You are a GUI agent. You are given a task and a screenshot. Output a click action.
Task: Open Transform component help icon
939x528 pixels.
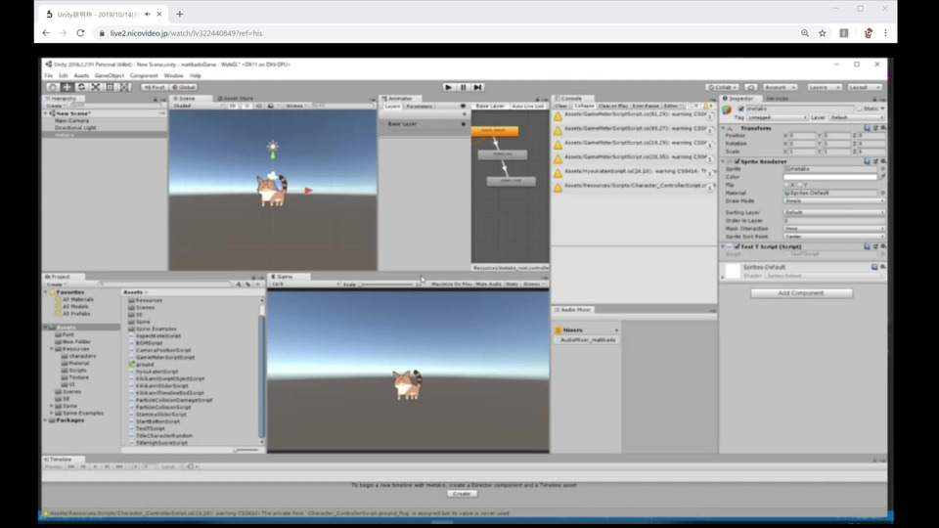868,128
